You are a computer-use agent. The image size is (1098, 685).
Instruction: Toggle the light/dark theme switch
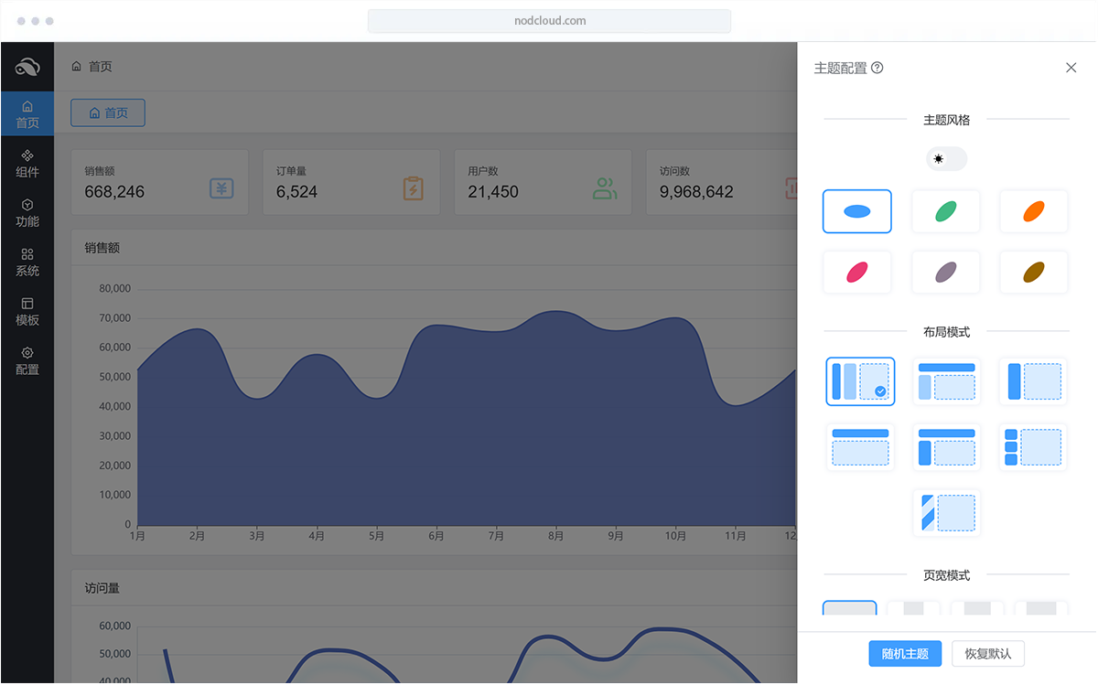tap(946, 159)
